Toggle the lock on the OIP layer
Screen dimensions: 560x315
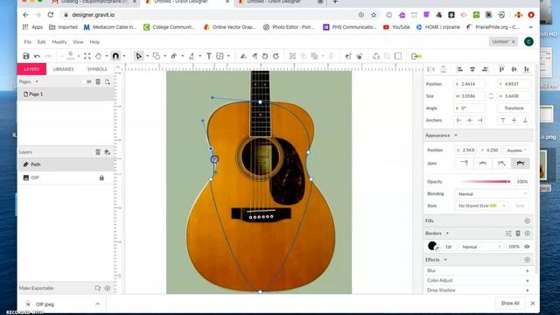(x=101, y=178)
